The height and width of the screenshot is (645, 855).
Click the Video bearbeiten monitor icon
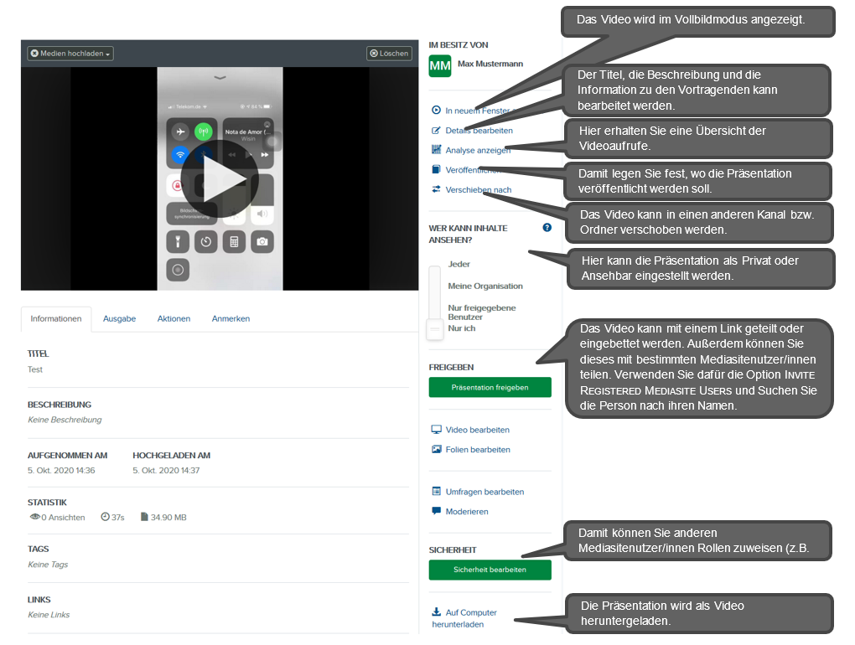click(x=436, y=430)
